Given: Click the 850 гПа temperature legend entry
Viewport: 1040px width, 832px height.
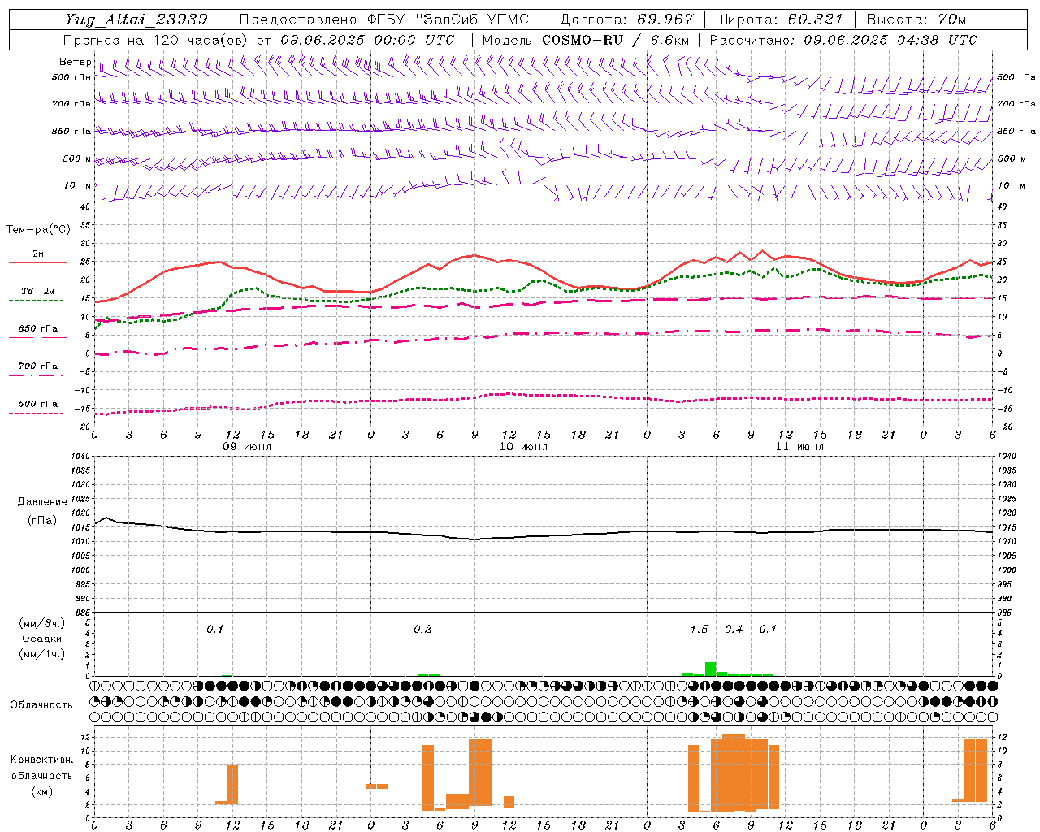Looking at the screenshot, I should pos(38,329).
